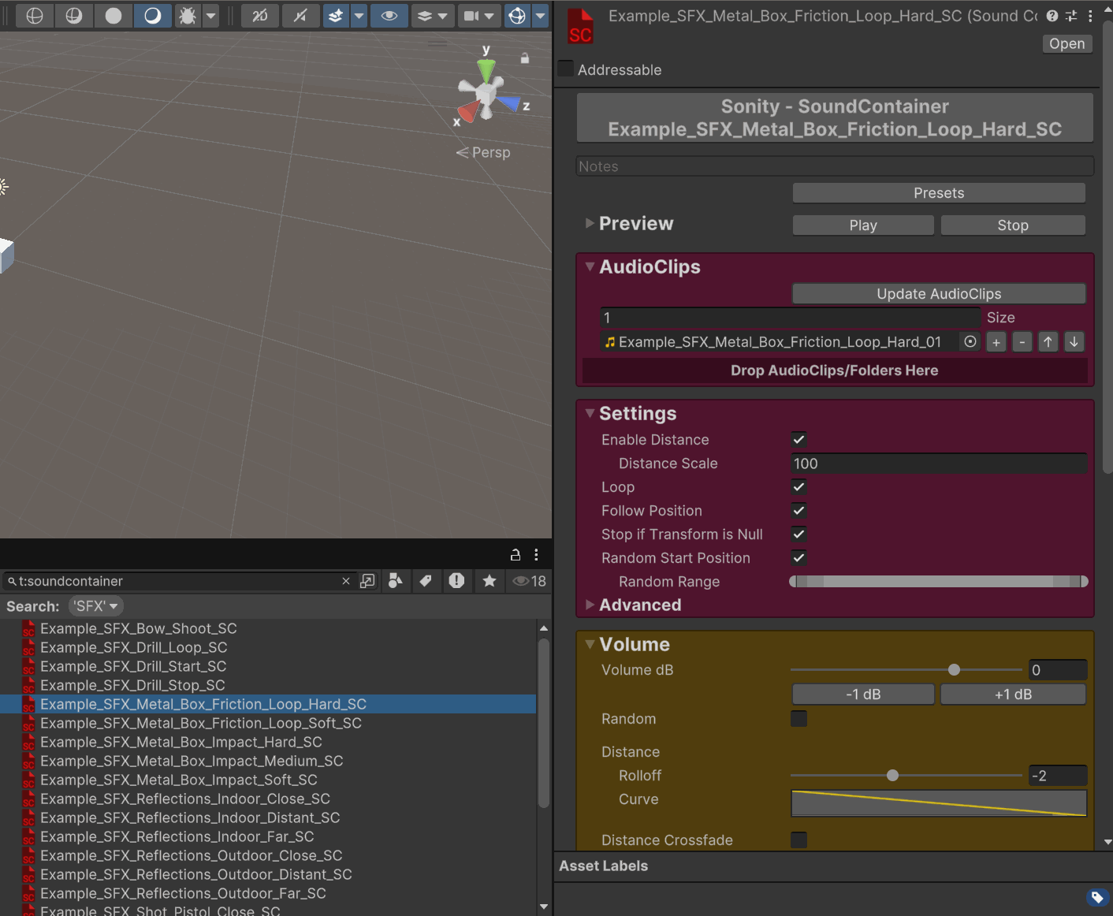
Task: Uncheck Enable Distance setting
Action: pos(798,440)
